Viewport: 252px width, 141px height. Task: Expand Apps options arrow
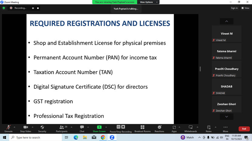(179, 127)
